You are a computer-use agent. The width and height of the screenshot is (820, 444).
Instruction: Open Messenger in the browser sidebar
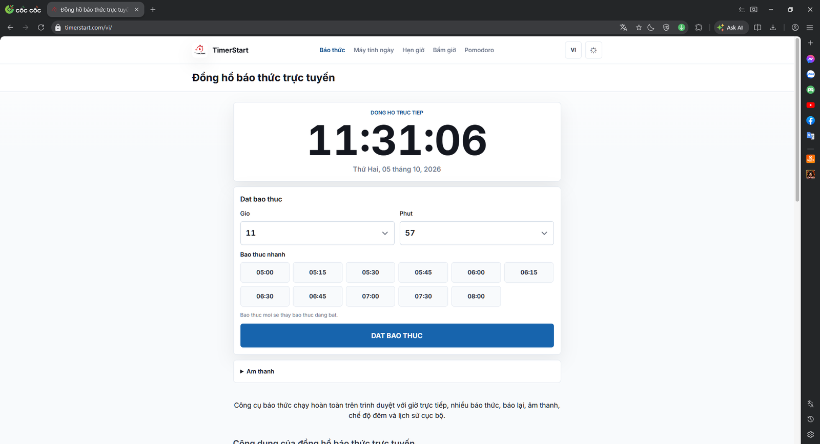810,59
